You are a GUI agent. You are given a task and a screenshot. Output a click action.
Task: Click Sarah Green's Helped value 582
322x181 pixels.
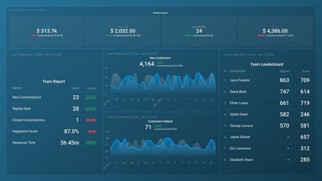[284, 114]
